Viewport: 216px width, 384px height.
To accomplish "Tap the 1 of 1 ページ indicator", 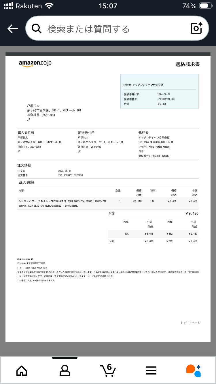I will point(190,323).
